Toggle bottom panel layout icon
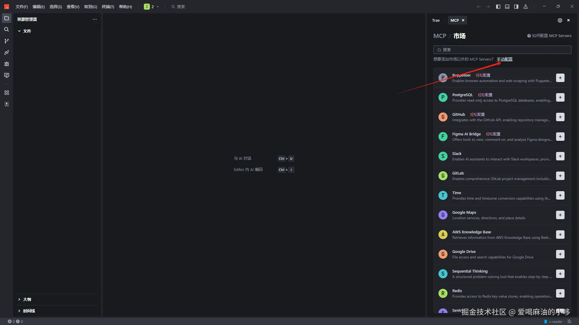 pyautogui.click(x=507, y=7)
